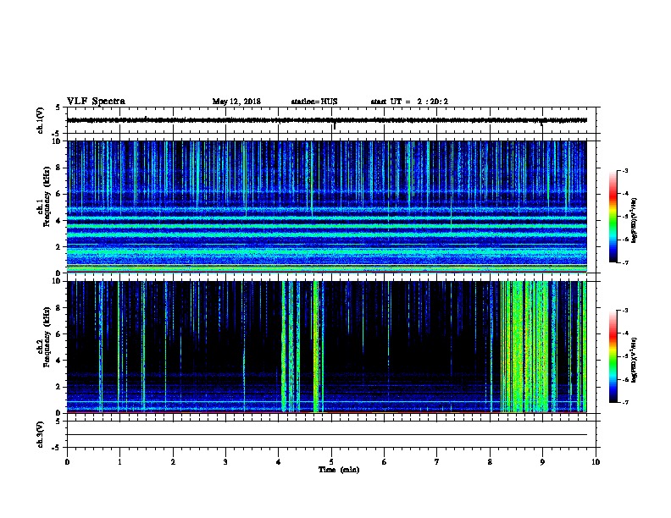This screenshot has height=518, width=671.
Task: Click the "-7" tick on the ch.2 color bar
Action: pyautogui.click(x=624, y=403)
